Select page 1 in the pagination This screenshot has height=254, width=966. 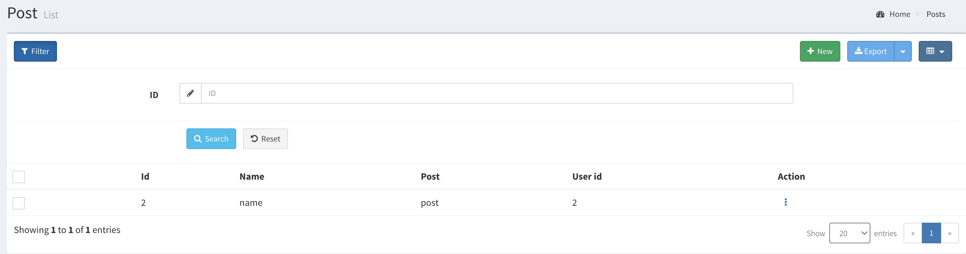931,233
